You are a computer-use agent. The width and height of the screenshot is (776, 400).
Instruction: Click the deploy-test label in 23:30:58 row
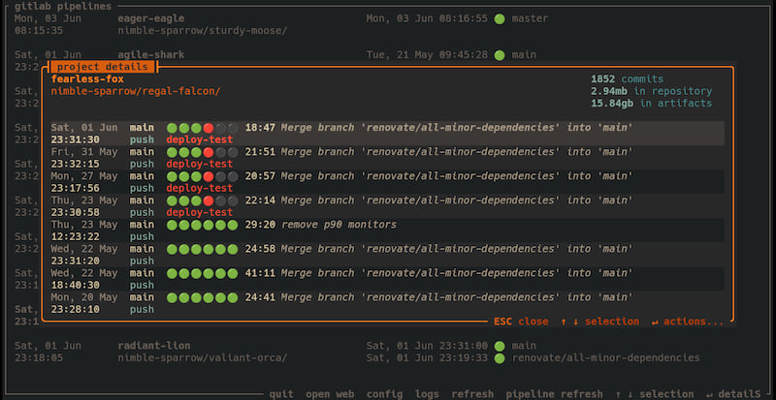[x=200, y=213]
